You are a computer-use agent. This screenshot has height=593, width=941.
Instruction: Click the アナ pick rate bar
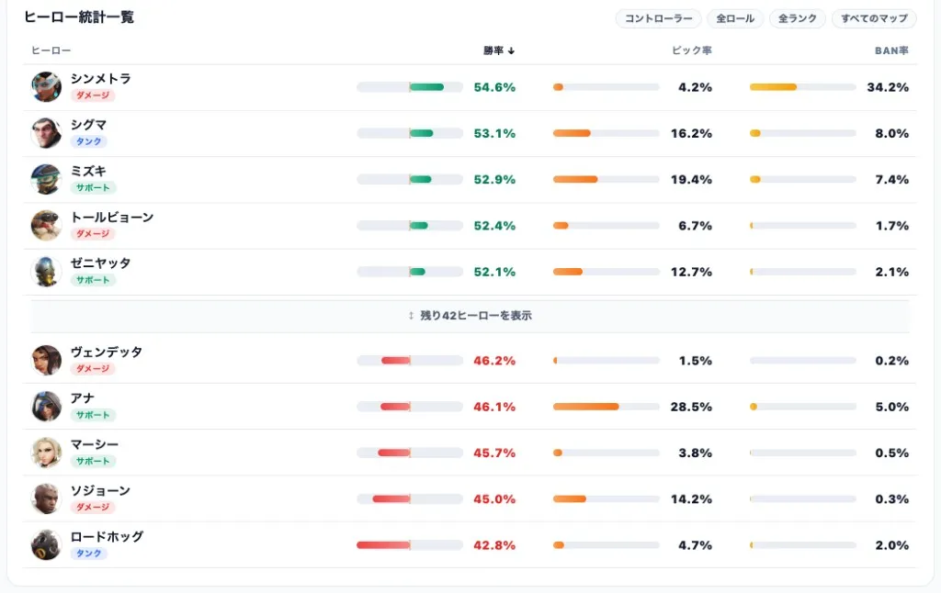coord(607,407)
